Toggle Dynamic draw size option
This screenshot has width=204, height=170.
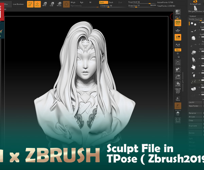point(153,5)
